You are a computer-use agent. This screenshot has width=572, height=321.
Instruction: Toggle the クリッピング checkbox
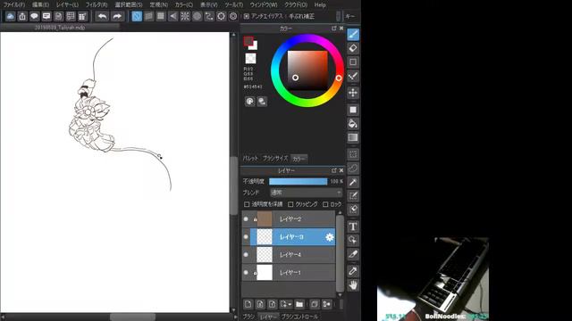pyautogui.click(x=290, y=204)
